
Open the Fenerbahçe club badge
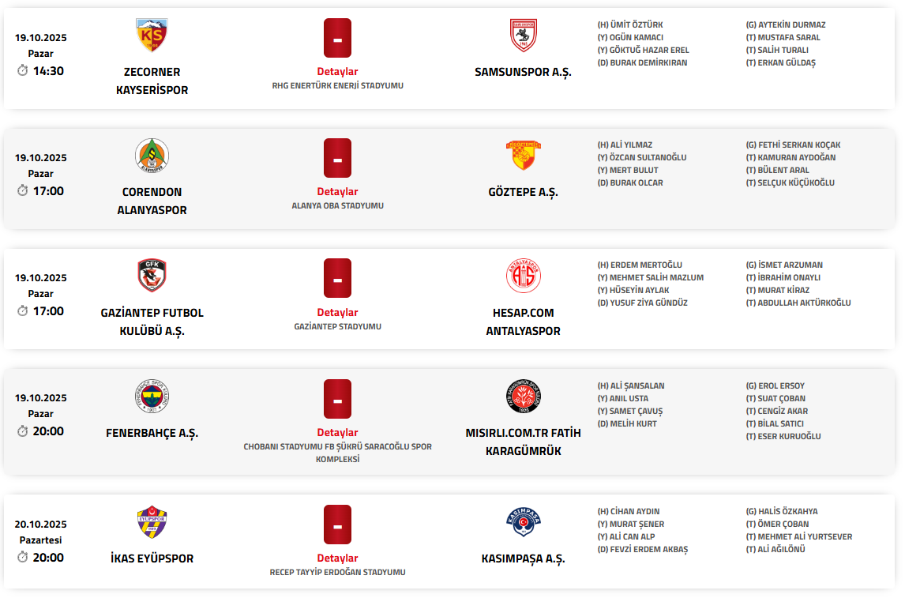click(152, 396)
